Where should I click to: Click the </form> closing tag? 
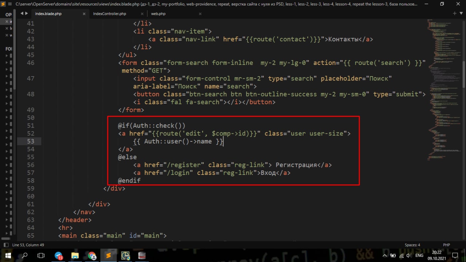point(131,110)
